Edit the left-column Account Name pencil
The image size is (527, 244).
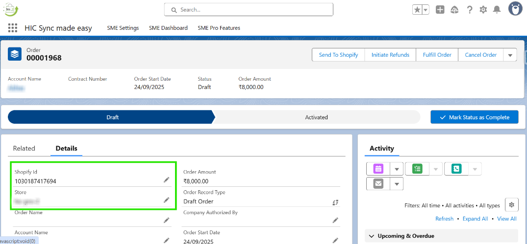click(166, 240)
